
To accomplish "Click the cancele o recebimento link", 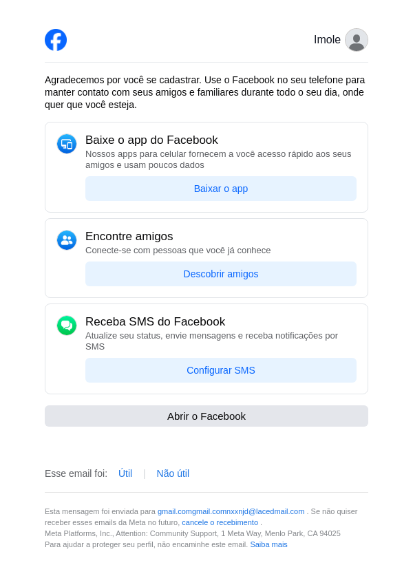I will click(220, 522).
